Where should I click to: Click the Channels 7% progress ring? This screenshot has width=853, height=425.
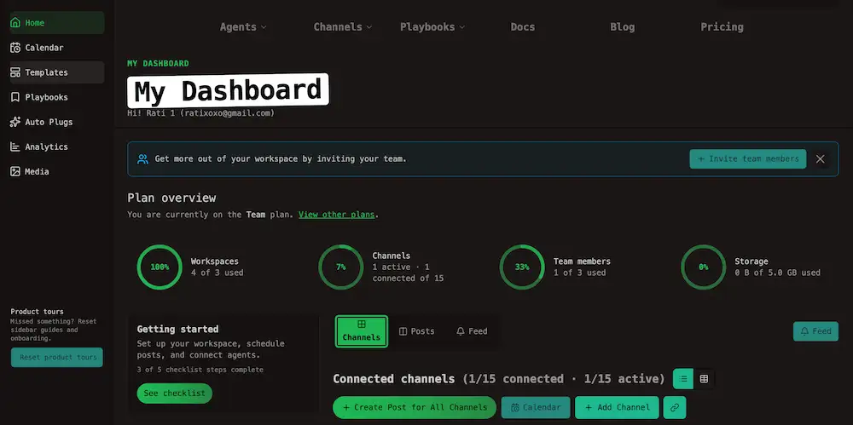(341, 267)
